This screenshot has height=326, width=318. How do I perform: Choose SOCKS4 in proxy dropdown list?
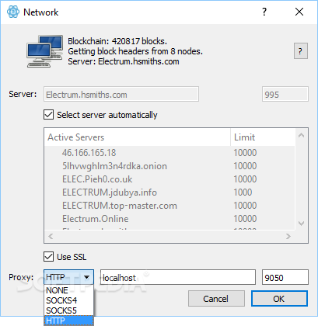(68, 300)
